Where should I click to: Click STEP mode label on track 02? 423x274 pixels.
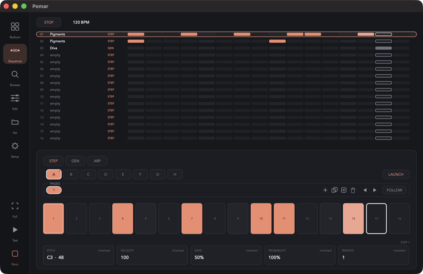click(111, 41)
